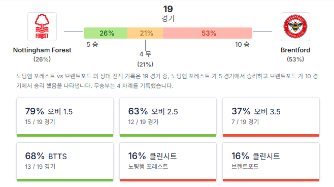Click the 5 승 label under the bar
The image size is (334, 187).
92,44
